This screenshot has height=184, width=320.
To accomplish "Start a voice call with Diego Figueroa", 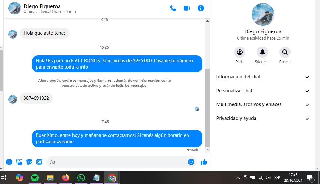I will 173,8.
